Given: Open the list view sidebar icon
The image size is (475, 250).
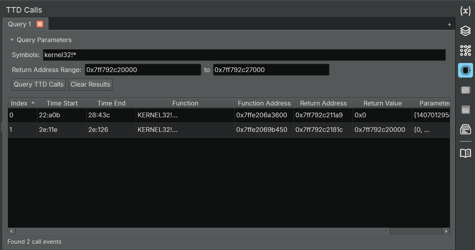Looking at the screenshot, I should [465, 109].
